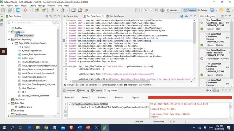Open Record Mobile dropdown arrow
Image resolution: width=234 pixels, height=131 pixels.
click(68, 10)
